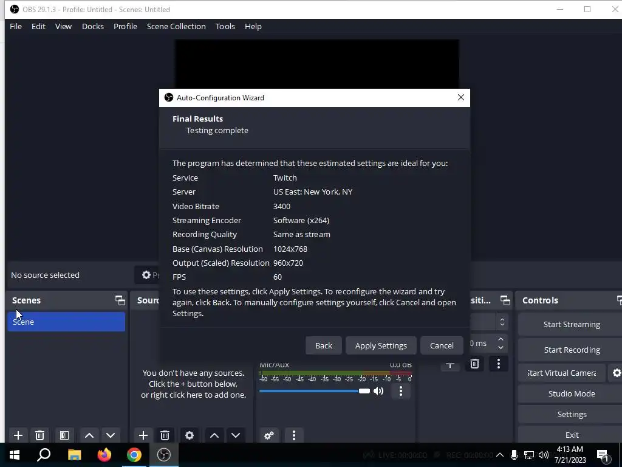Launch Google Chrome from taskbar
The width and height of the screenshot is (622, 467).
[134, 455]
